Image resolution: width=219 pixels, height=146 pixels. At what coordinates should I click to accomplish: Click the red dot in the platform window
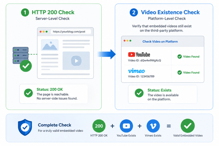click(124, 41)
